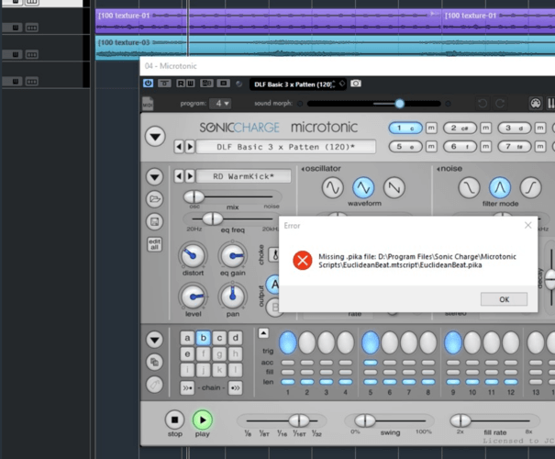Mute drum channel 2
555x459 pixels.
point(485,128)
